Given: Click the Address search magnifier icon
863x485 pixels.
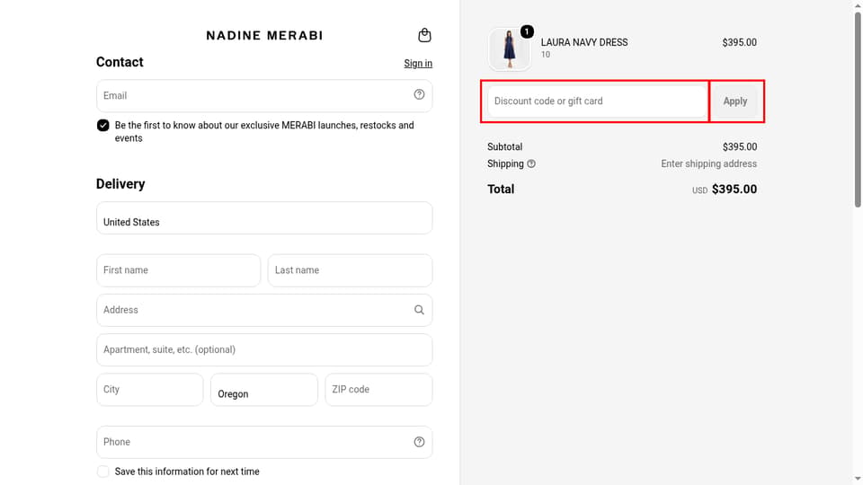Looking at the screenshot, I should click(x=419, y=310).
